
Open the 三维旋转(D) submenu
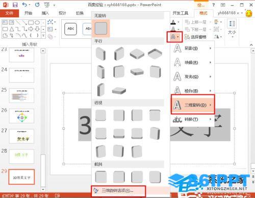pyautogui.click(x=193, y=105)
